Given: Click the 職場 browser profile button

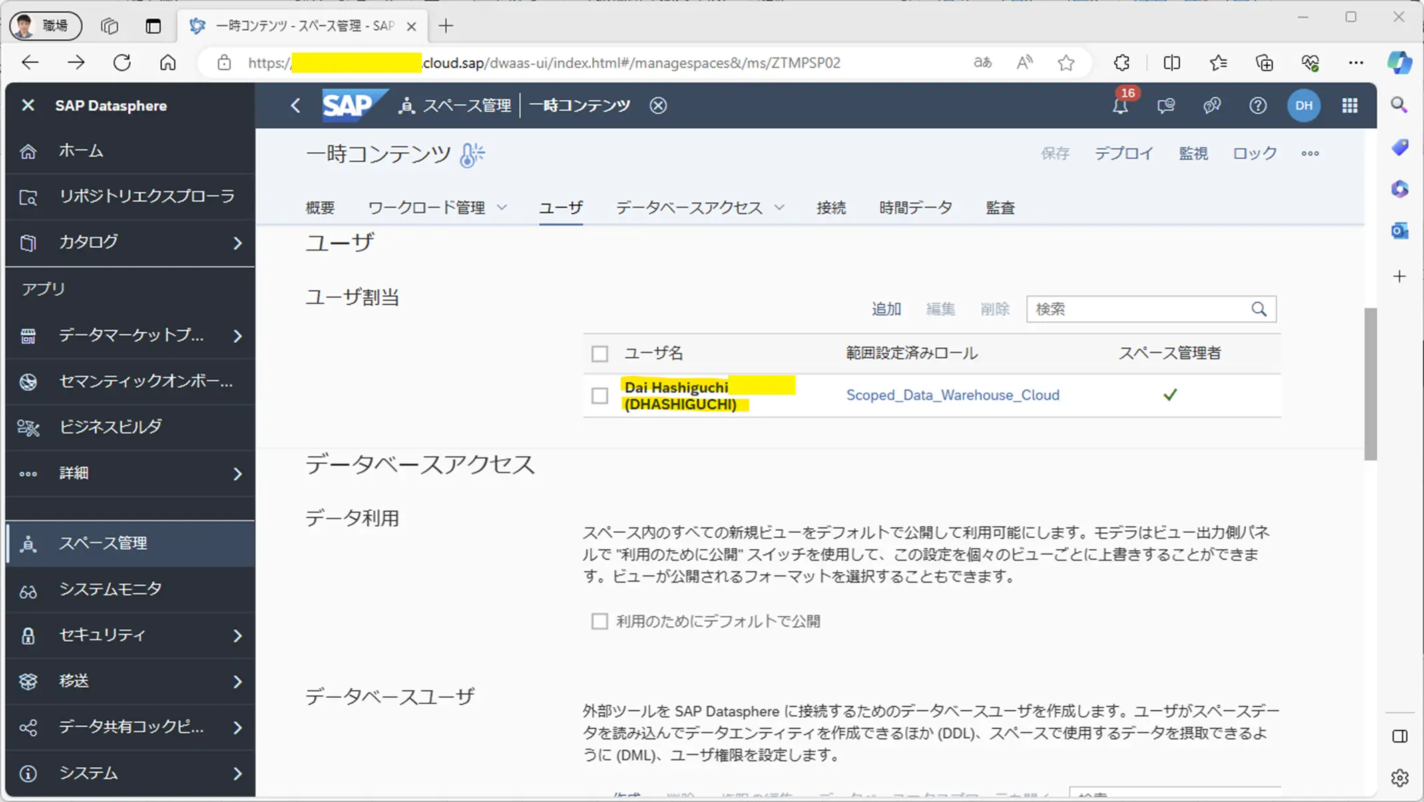Looking at the screenshot, I should click(x=45, y=26).
